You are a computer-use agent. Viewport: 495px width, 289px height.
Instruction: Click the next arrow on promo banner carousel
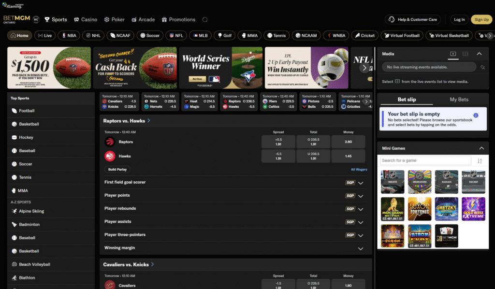[364, 68]
